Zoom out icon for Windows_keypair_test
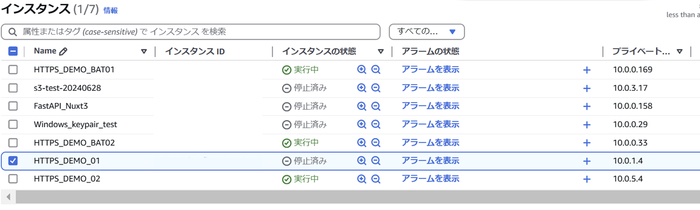This screenshot has height=210, width=700. [x=376, y=124]
